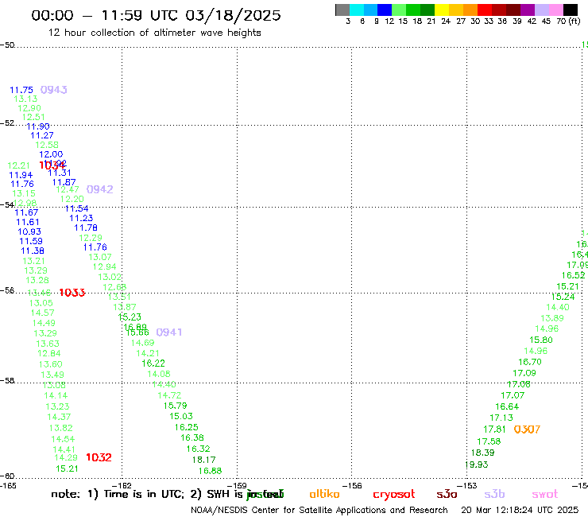The height and width of the screenshot is (517, 588).
Task: Click the cyan legend color swatch
Action: pyautogui.click(x=357, y=10)
